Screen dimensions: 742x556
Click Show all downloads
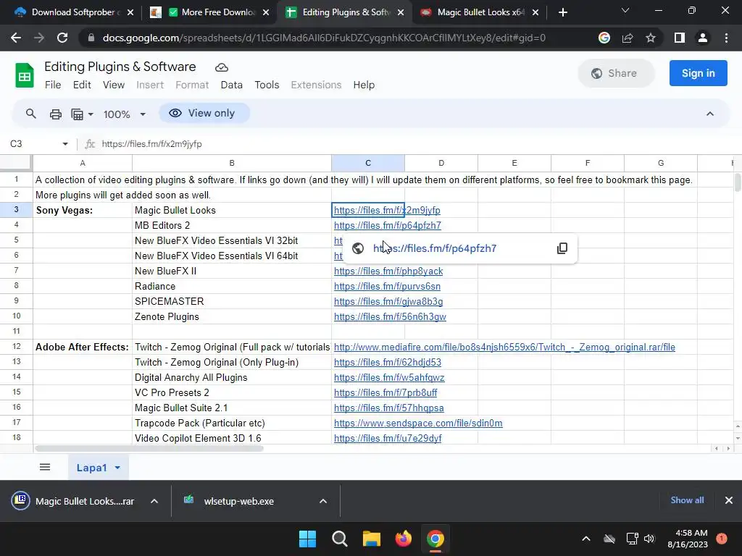(x=687, y=500)
